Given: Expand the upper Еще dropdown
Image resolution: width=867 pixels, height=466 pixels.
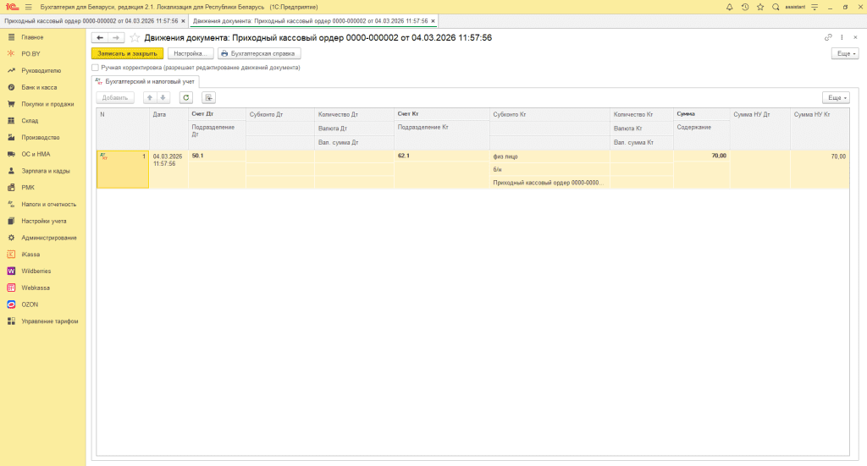Looking at the screenshot, I should pyautogui.click(x=845, y=53).
